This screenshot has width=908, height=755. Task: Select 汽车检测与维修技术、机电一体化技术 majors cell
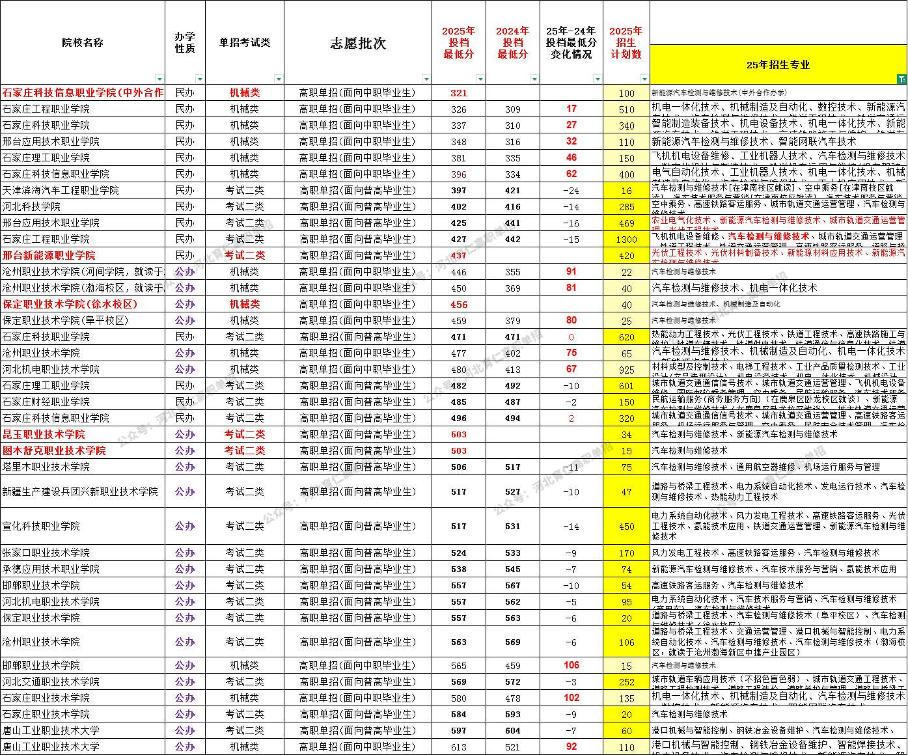pyautogui.click(x=778, y=288)
